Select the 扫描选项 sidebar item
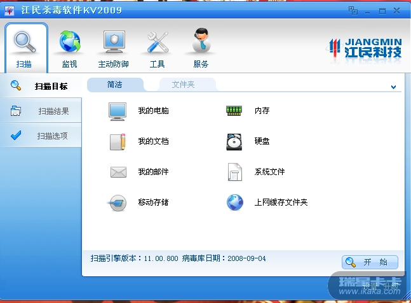This screenshot has height=303, width=411. (x=41, y=136)
